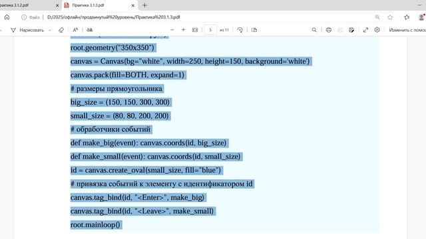This screenshot has height=239, width=426.
Task: Click the canvas = Canvas(bg="white"...) line
Action: coord(190,61)
